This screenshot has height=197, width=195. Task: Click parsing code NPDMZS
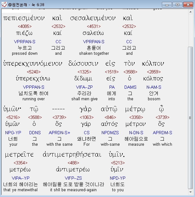click(x=110, y=133)
